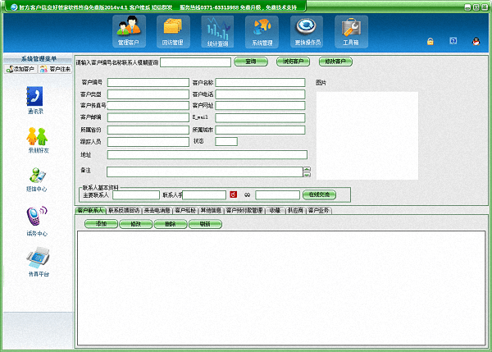This screenshot has width=492, height=352.
Task: Click the 备注 field up-arrow stepper
Action: point(307,169)
